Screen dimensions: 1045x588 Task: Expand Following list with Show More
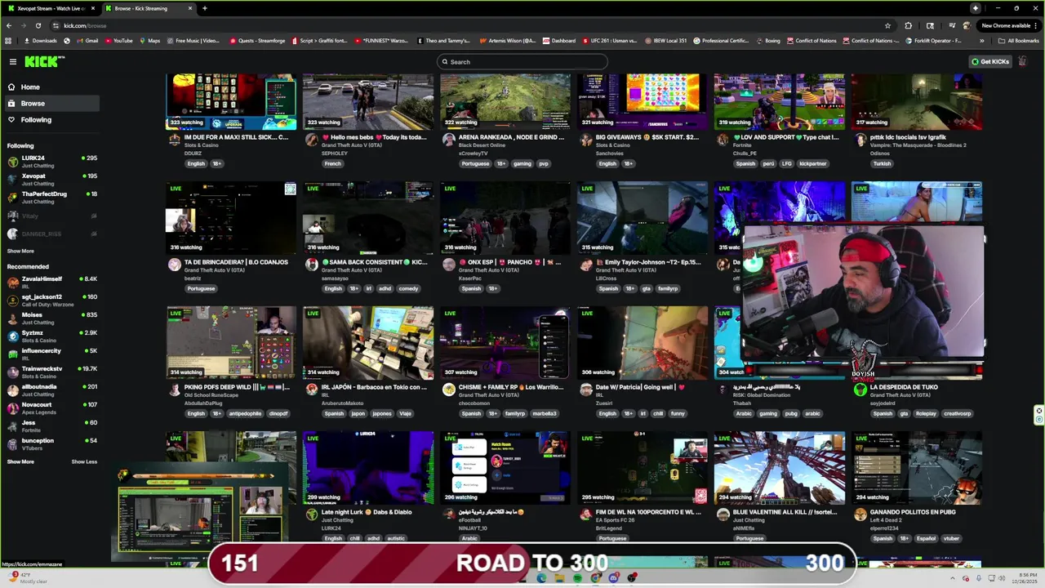click(x=20, y=251)
